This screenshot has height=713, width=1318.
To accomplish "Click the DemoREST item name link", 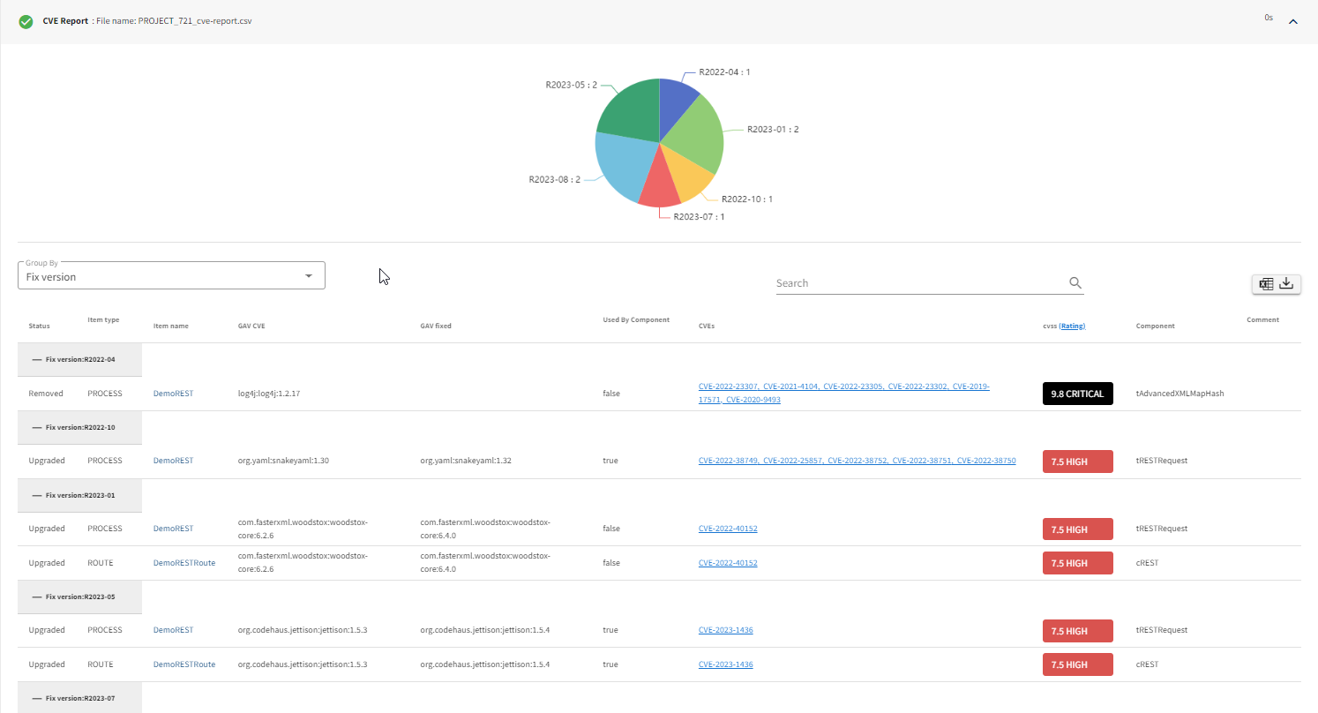I will [x=173, y=393].
